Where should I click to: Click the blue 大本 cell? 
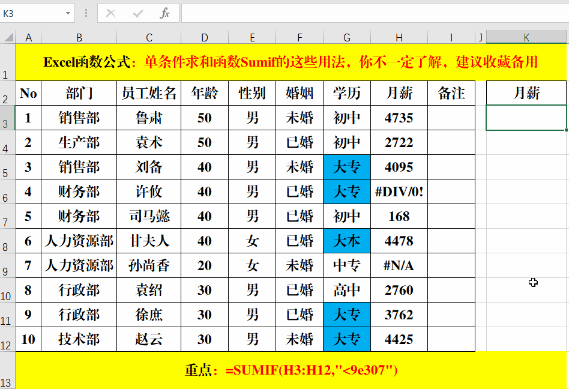coord(347,241)
